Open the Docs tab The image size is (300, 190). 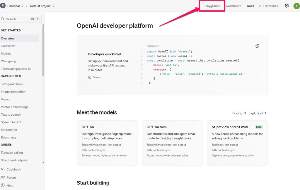coord(250,6)
